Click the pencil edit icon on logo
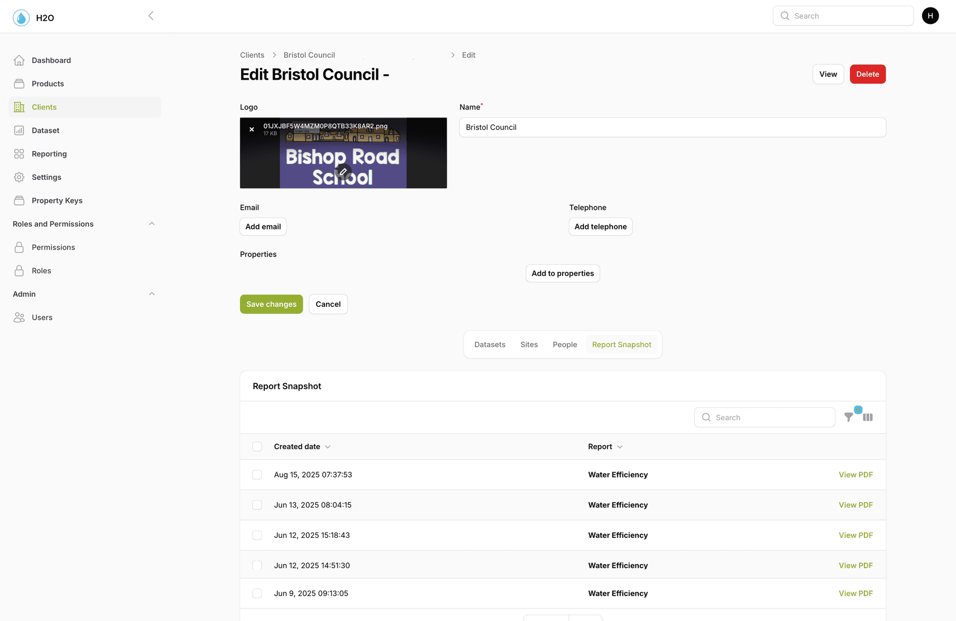The image size is (956, 621). pyautogui.click(x=343, y=172)
